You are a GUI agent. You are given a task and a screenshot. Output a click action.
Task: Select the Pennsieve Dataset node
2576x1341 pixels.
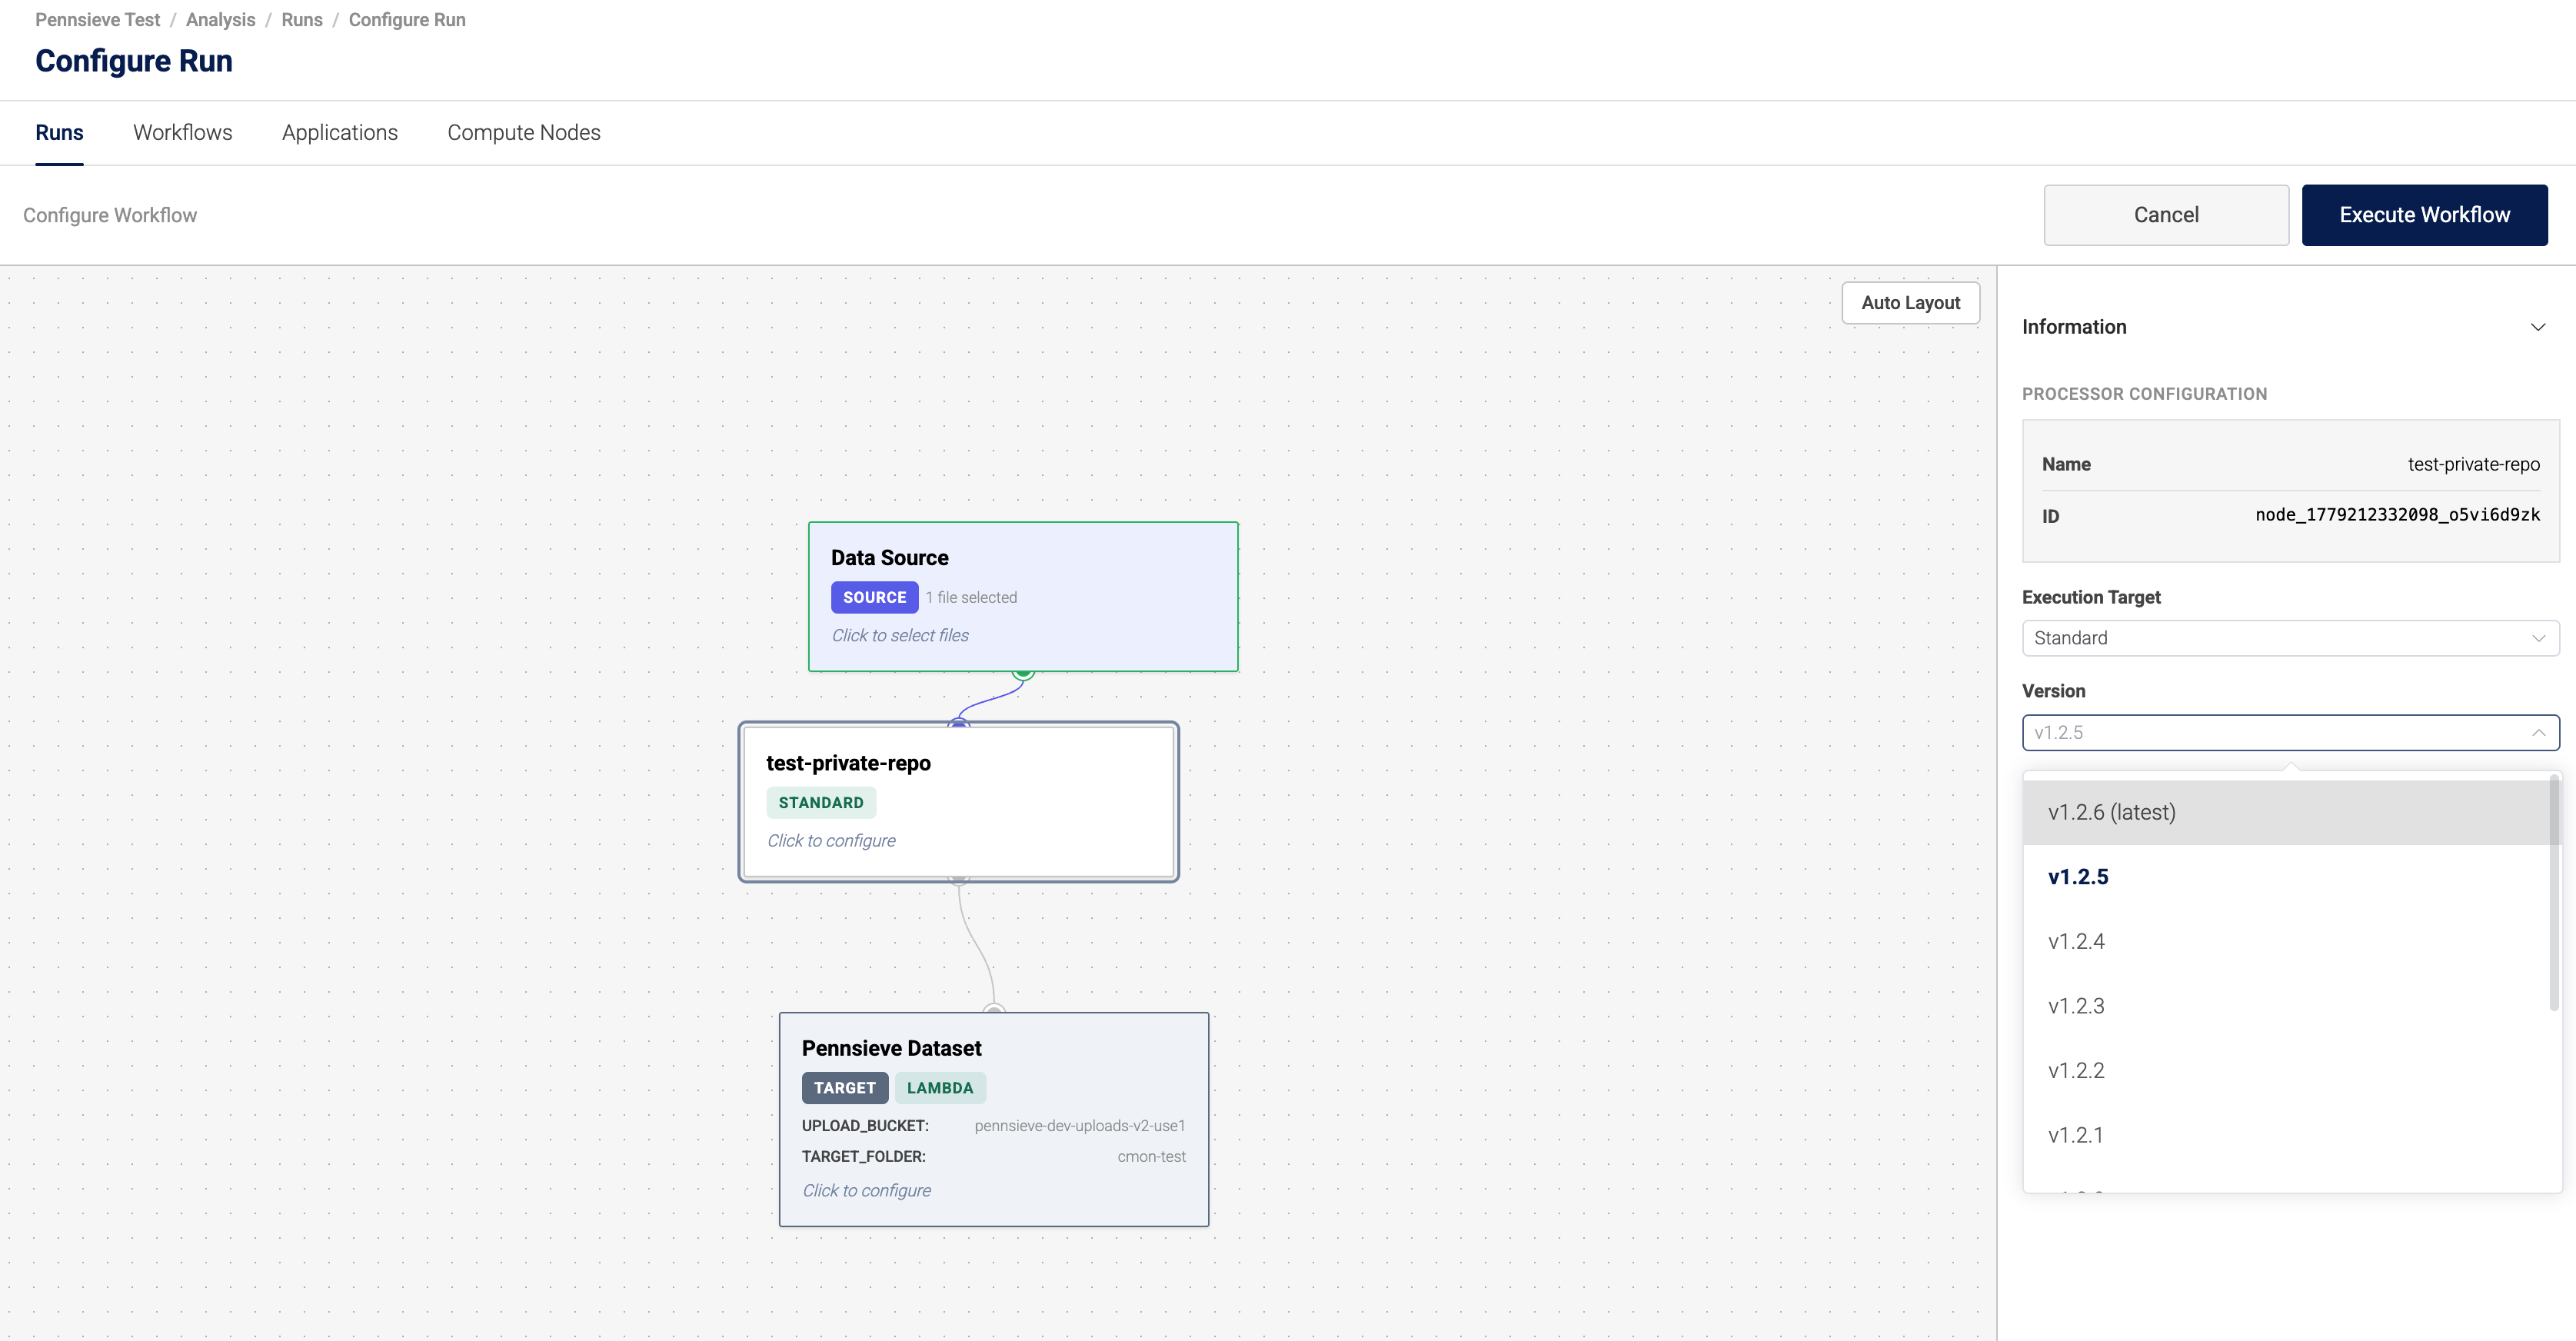click(994, 1119)
